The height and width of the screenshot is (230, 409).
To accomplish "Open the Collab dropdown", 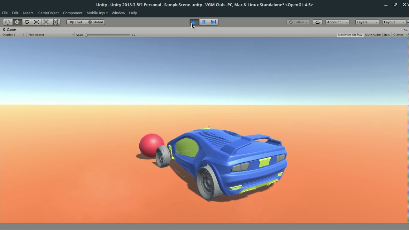I will pyautogui.click(x=298, y=22).
